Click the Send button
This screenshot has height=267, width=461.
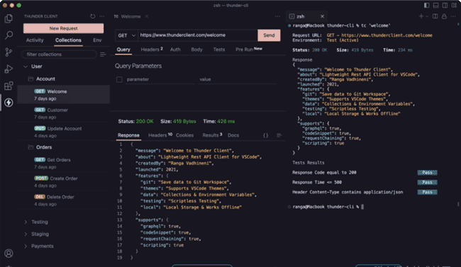tap(269, 35)
